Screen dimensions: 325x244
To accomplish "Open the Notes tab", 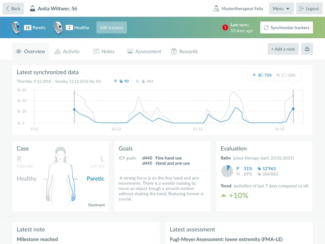I will tap(104, 52).
